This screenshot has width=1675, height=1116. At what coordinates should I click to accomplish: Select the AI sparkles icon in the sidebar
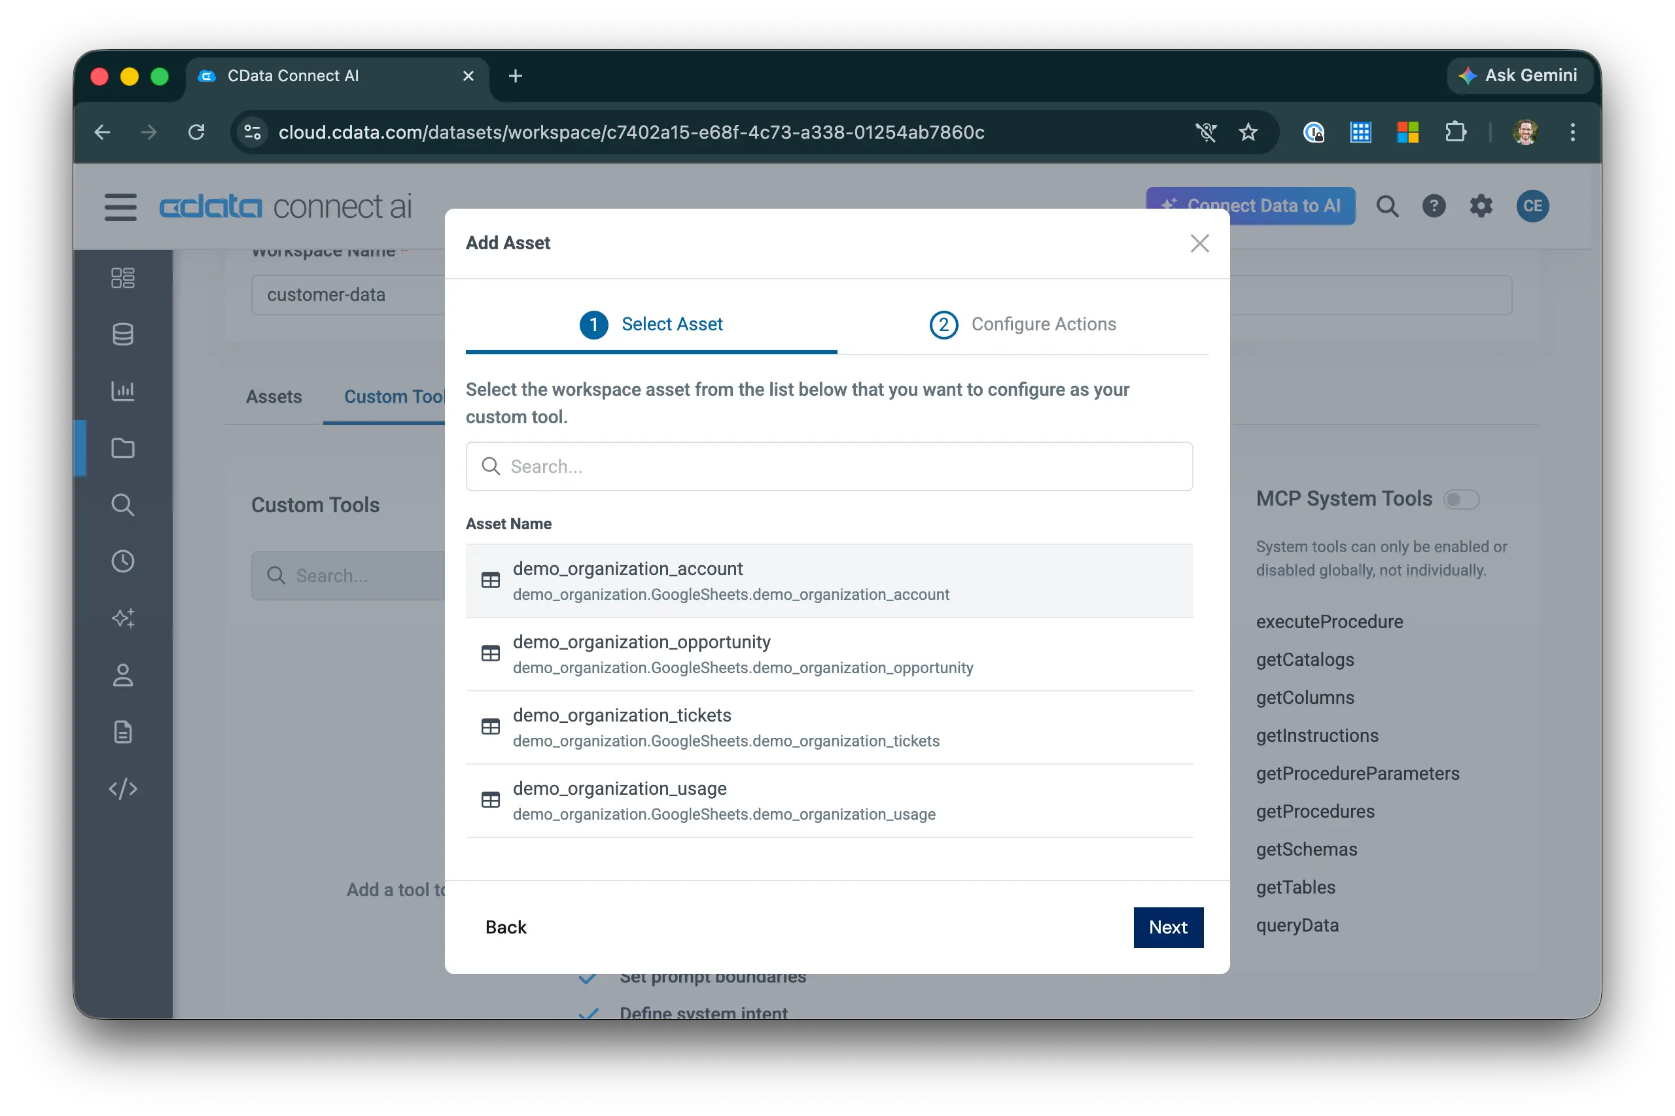tap(123, 618)
